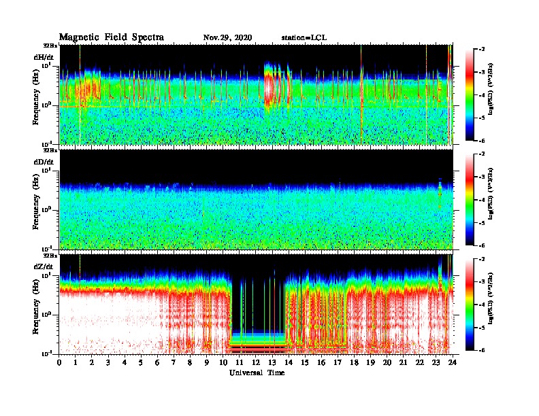Click the '-6' value on dZ/dt colorbar
The width and height of the screenshot is (539, 416).
click(482, 350)
